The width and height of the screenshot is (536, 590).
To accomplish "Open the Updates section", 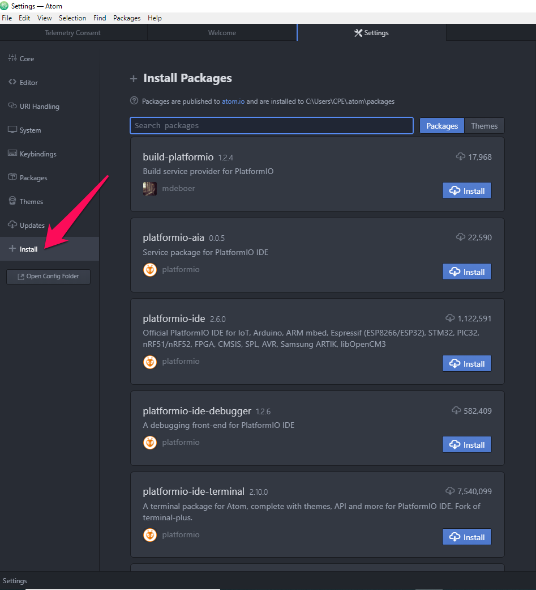I will coord(32,226).
